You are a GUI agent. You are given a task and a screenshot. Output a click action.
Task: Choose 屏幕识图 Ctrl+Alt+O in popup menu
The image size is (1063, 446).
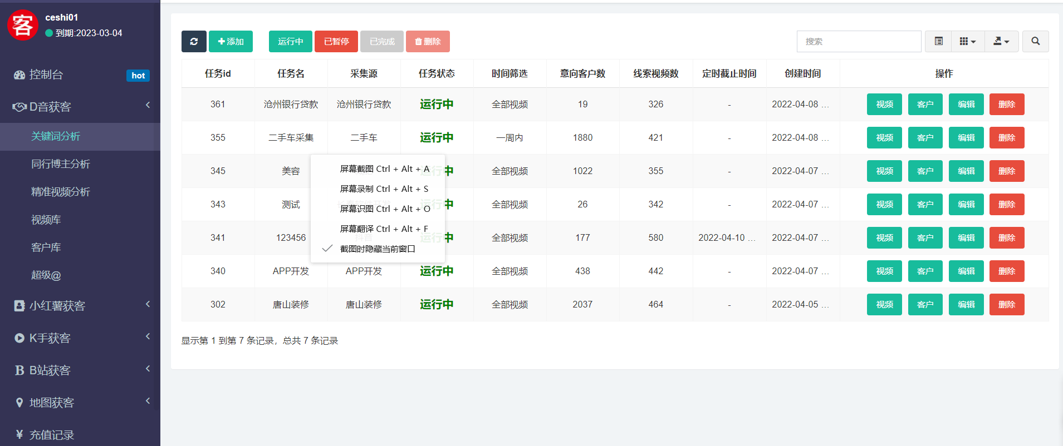click(378, 209)
